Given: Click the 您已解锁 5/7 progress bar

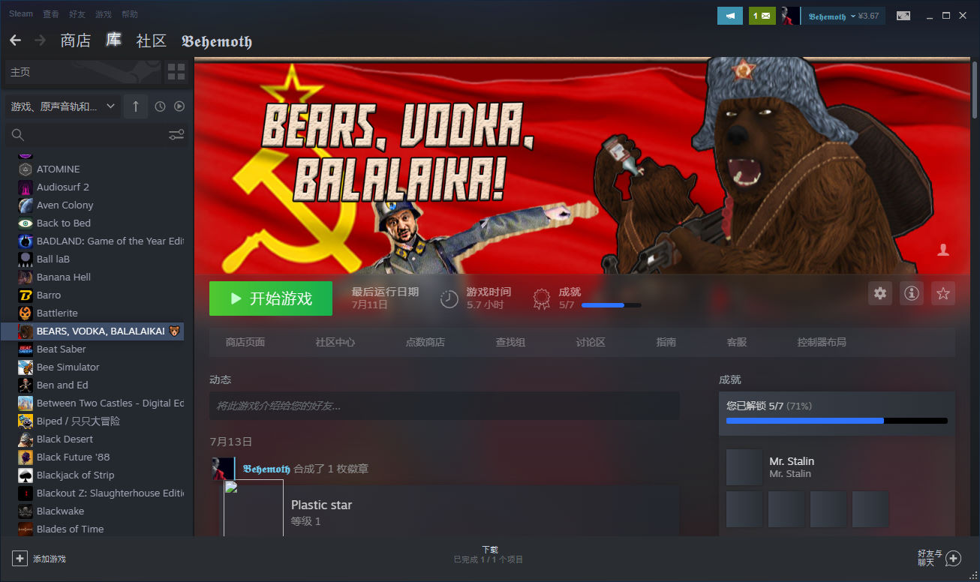Looking at the screenshot, I should pos(837,421).
